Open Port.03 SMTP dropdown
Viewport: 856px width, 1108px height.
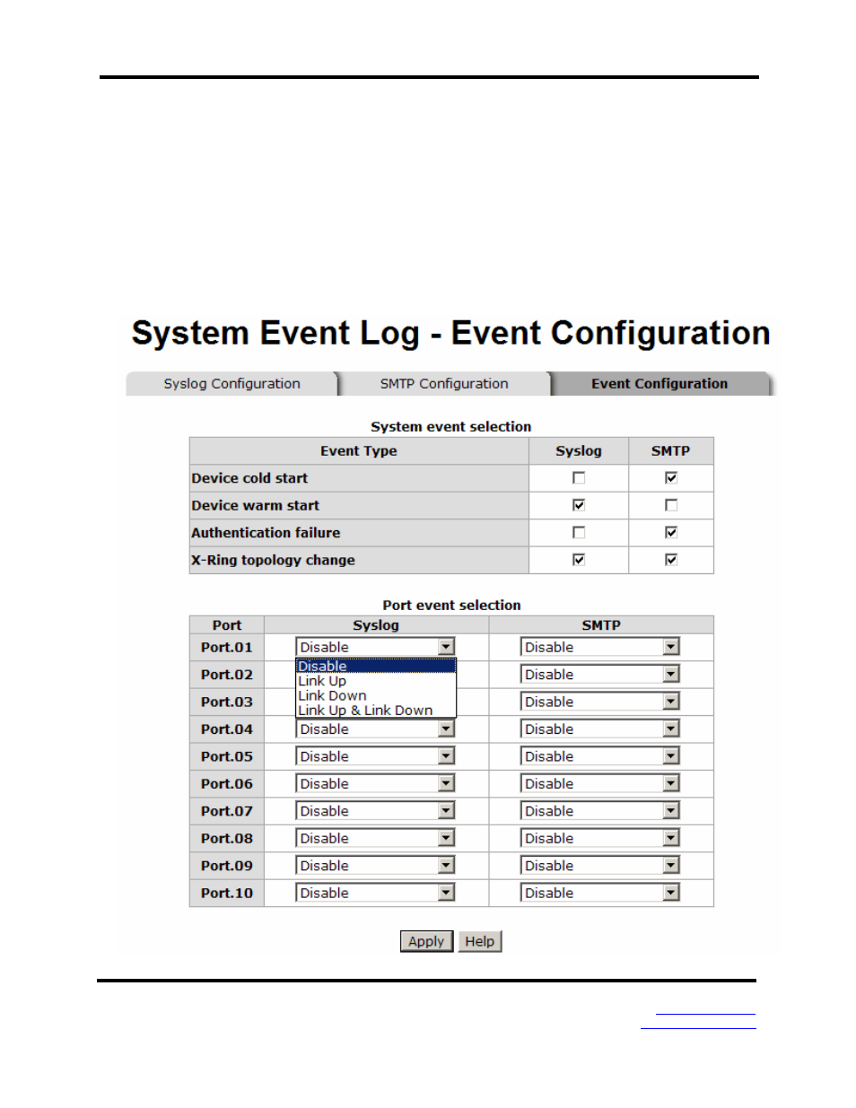(x=600, y=702)
